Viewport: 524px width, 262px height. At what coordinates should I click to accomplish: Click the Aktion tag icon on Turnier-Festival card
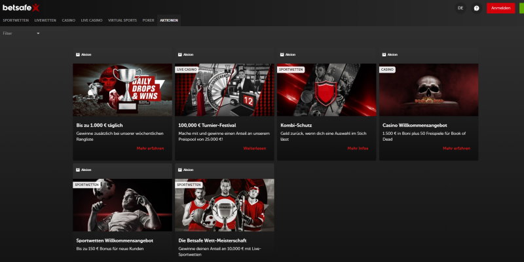pyautogui.click(x=179, y=54)
